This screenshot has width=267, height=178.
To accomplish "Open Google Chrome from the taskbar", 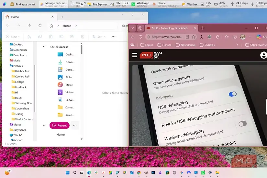I will click(x=139, y=173).
